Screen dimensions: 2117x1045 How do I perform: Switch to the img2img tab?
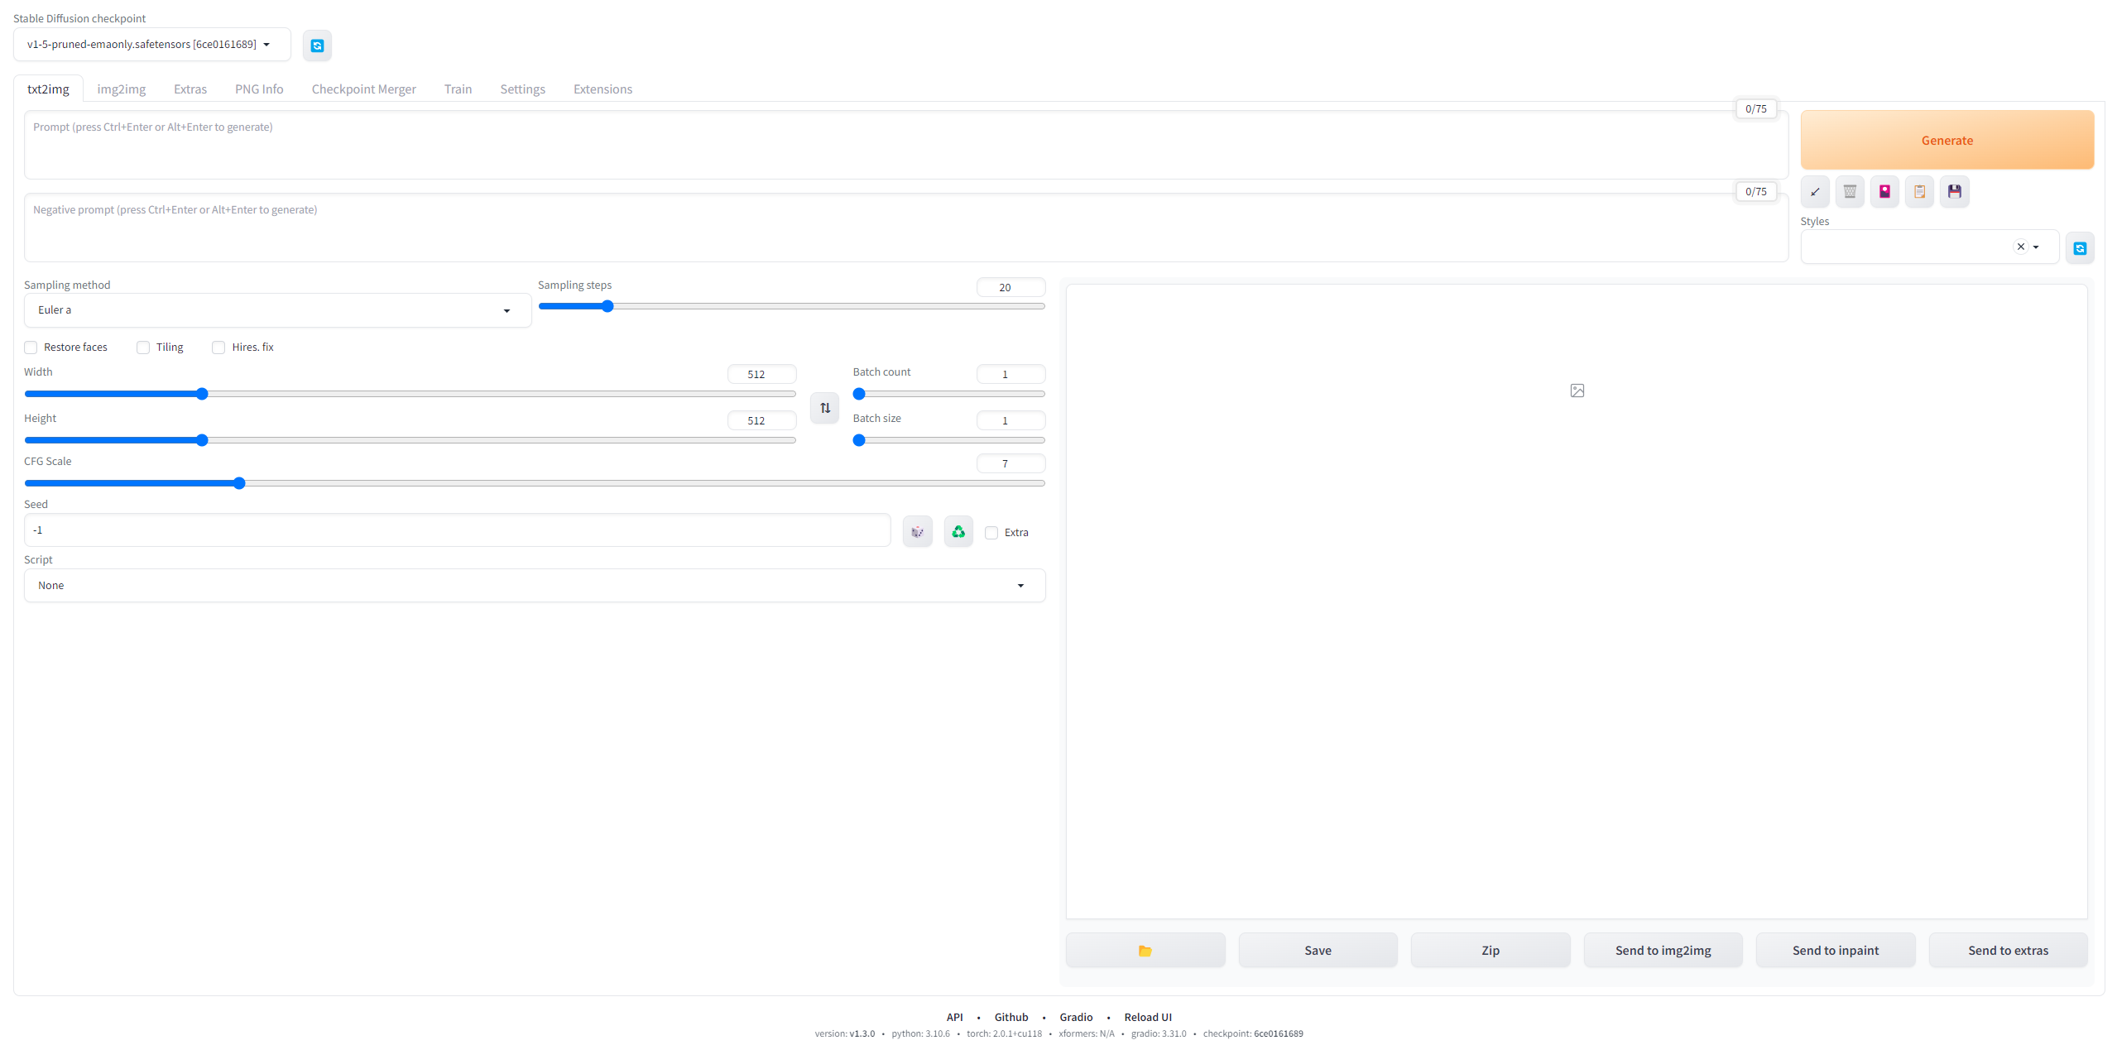click(121, 89)
